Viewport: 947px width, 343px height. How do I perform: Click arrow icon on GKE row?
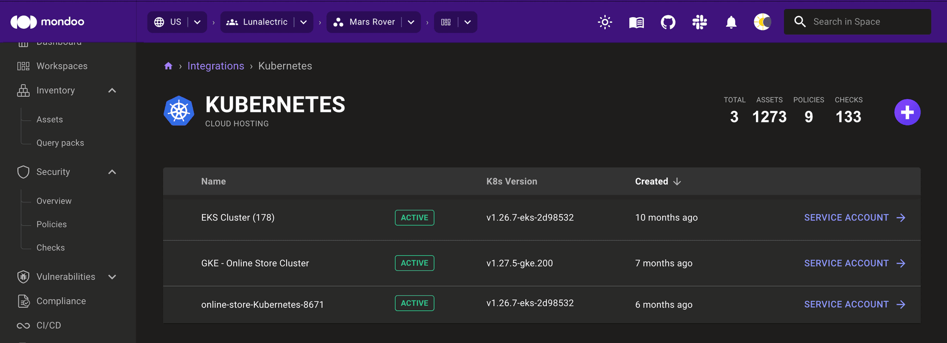coord(901,263)
